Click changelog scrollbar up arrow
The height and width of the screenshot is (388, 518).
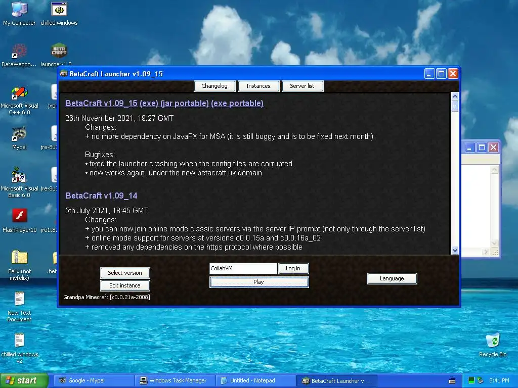click(x=455, y=96)
